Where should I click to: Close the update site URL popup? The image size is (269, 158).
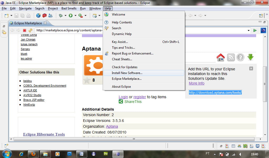[251, 68]
